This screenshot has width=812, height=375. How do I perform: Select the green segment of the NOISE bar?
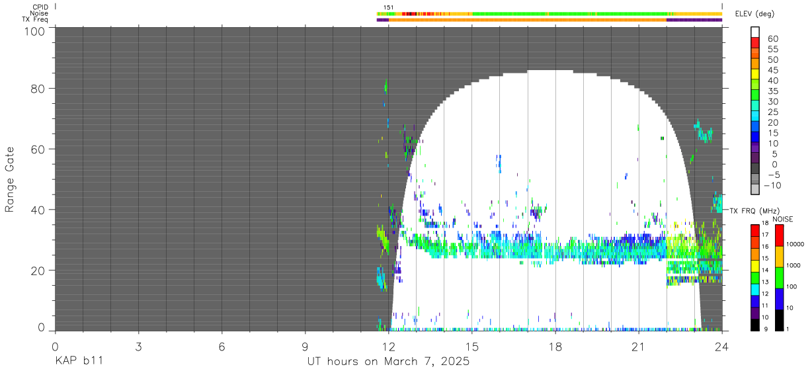click(780, 278)
